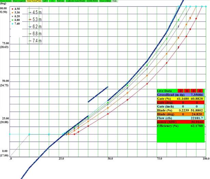Image resolution: width=210 pixels, height=179 pixels.
Task: Select the Efficiency (%) value 62.1788
Action: click(196, 127)
